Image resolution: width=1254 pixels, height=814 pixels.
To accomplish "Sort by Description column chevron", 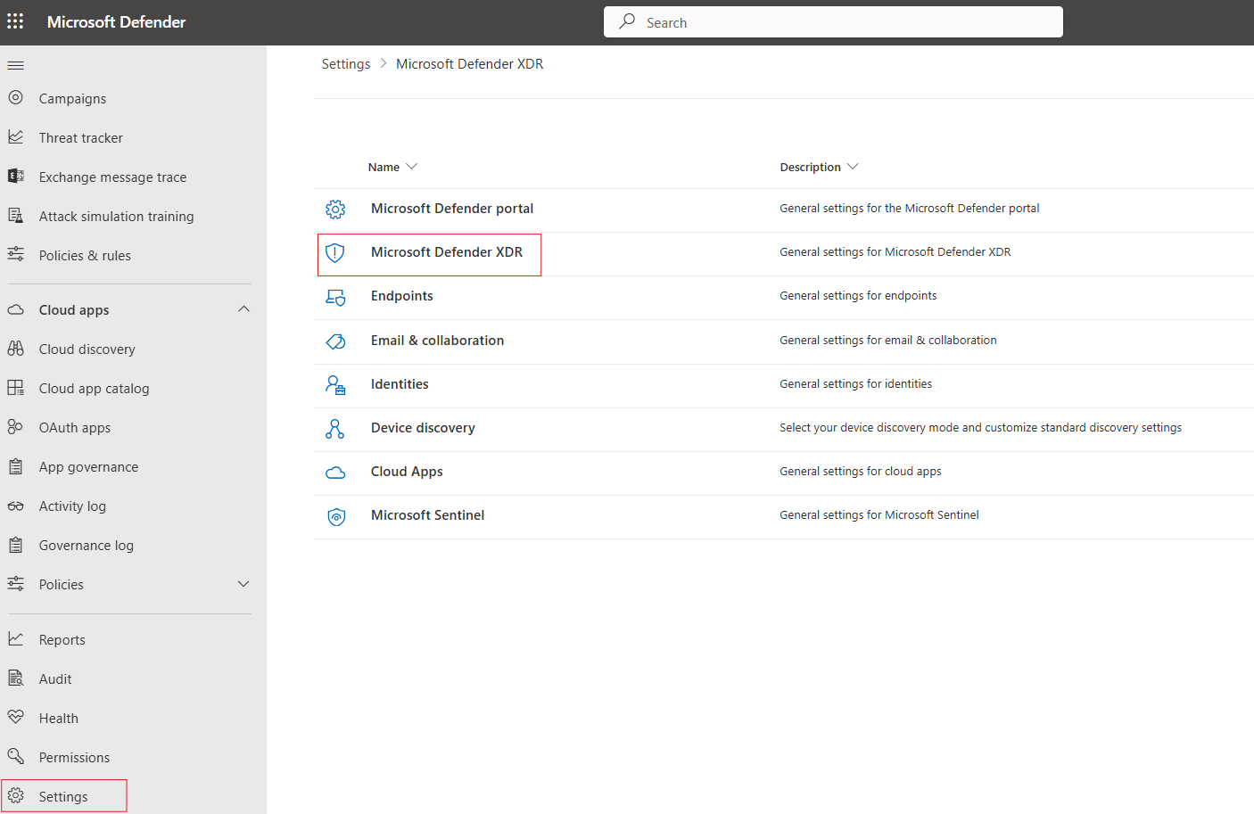I will click(853, 167).
